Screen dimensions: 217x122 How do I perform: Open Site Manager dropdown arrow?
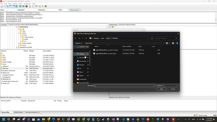pos(4,6)
